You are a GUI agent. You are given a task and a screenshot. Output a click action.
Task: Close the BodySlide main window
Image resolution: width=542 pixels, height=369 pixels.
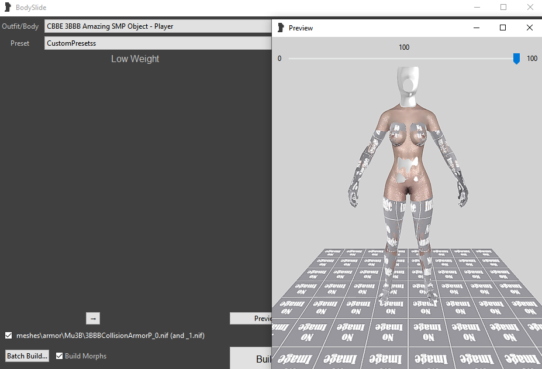[530, 7]
